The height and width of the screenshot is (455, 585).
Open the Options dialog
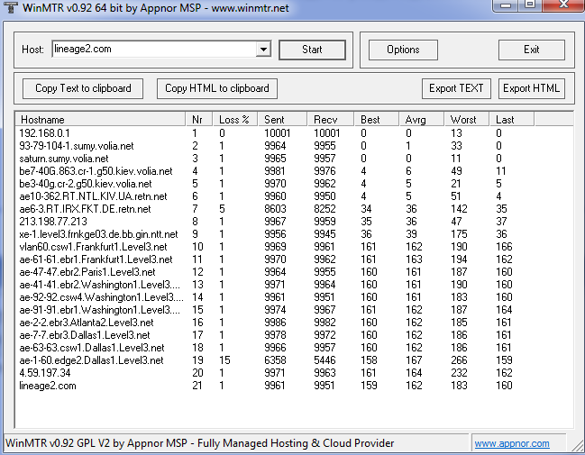(x=403, y=50)
